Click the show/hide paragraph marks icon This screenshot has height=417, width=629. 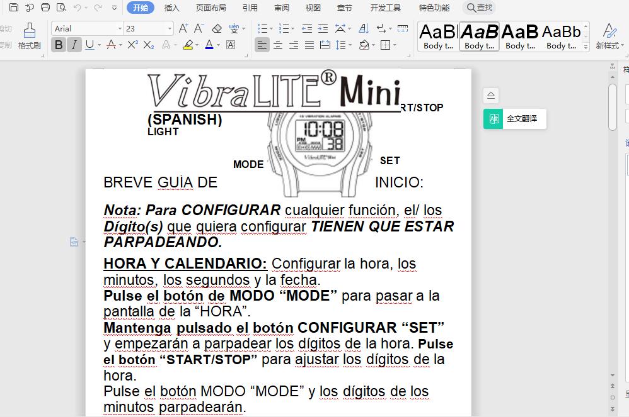tap(381, 28)
